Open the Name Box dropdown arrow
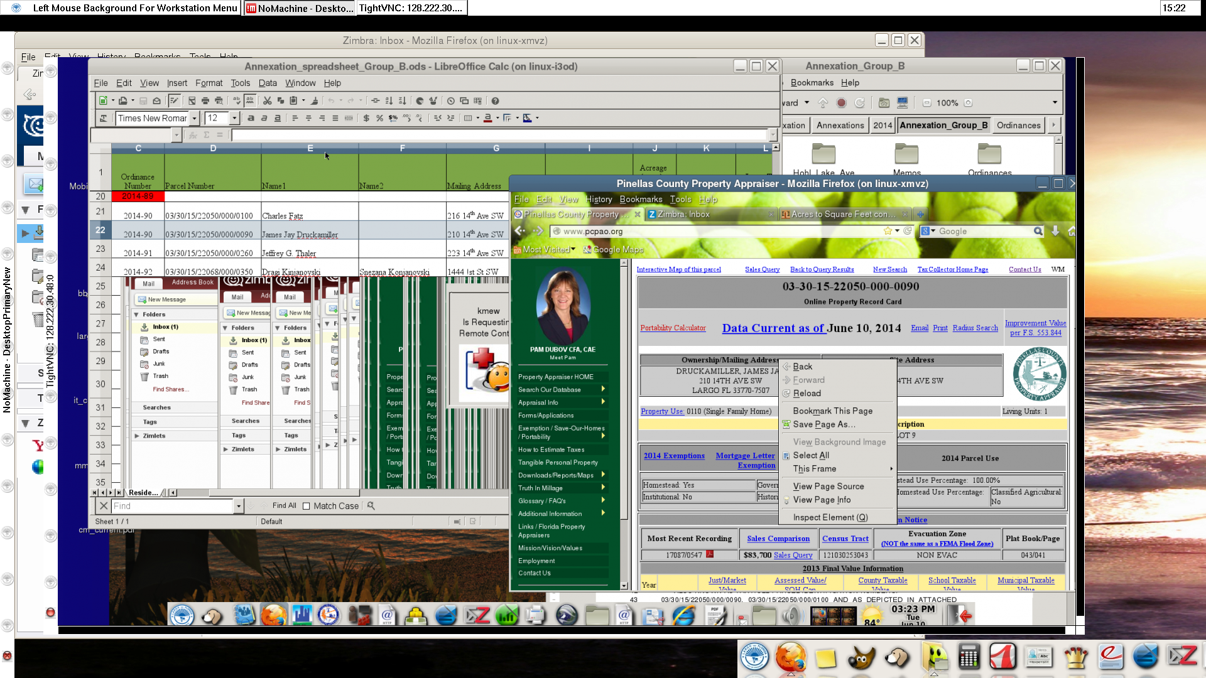This screenshot has width=1206, height=678. (x=177, y=135)
